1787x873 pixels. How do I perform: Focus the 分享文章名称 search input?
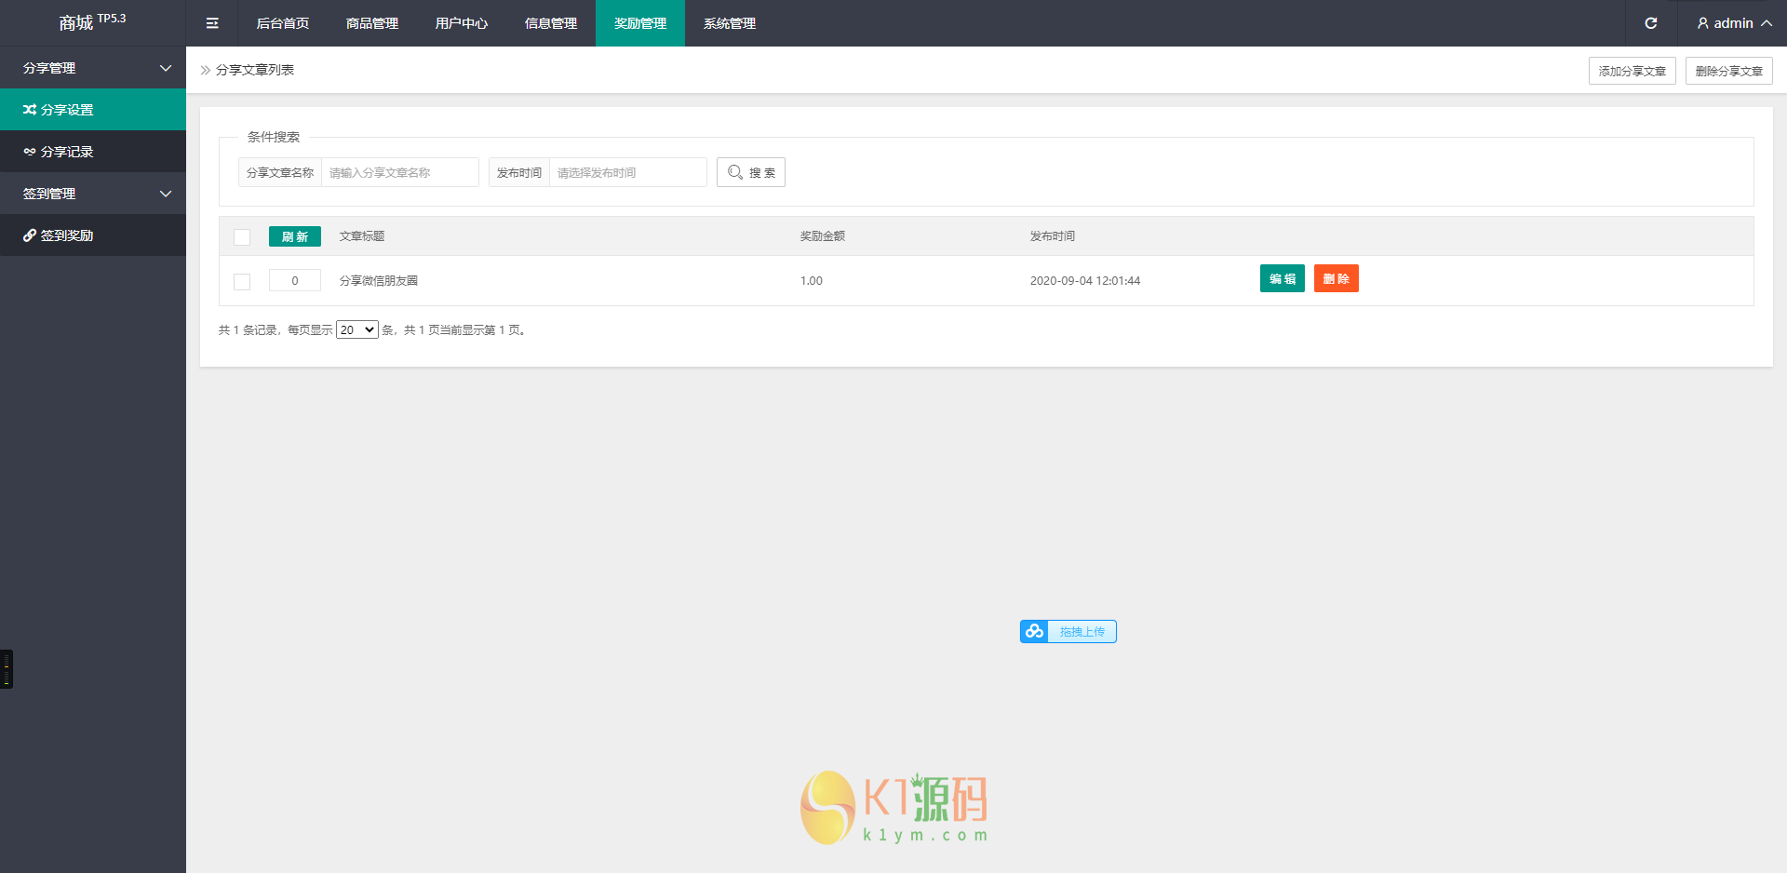click(x=400, y=172)
